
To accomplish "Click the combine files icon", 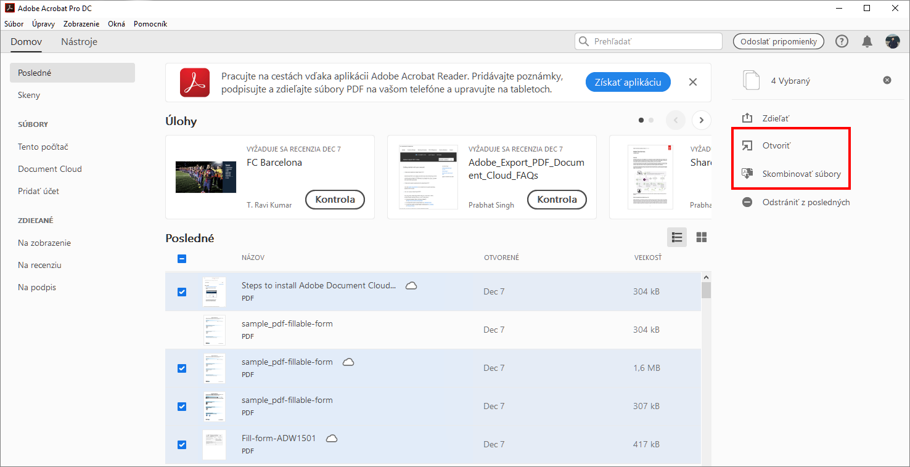I will pos(747,174).
